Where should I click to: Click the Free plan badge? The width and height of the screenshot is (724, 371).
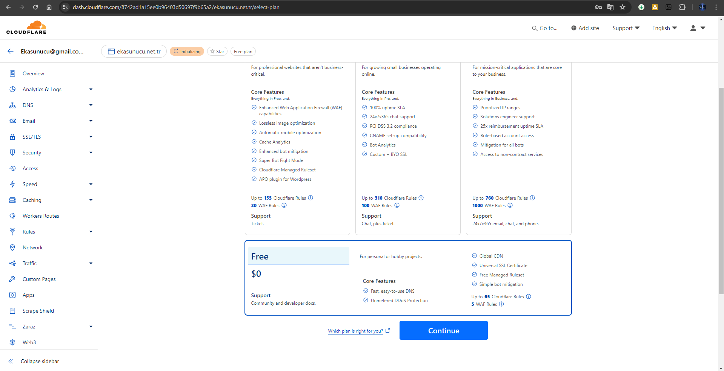click(x=243, y=52)
